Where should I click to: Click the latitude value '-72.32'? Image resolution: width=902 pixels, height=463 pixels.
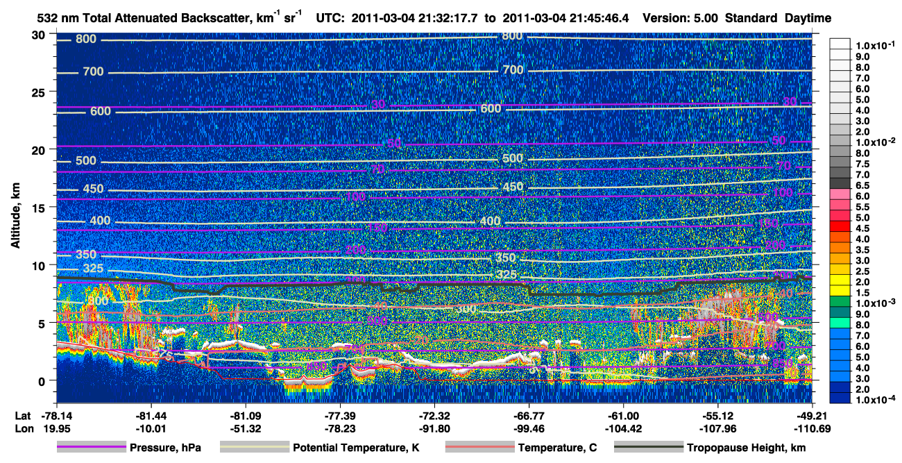click(434, 415)
